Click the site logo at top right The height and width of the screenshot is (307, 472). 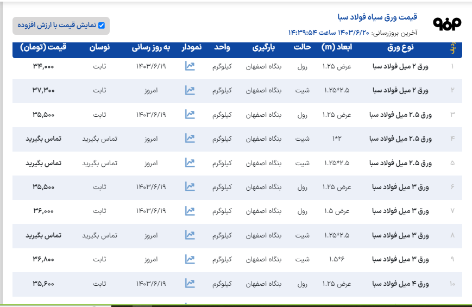(446, 23)
